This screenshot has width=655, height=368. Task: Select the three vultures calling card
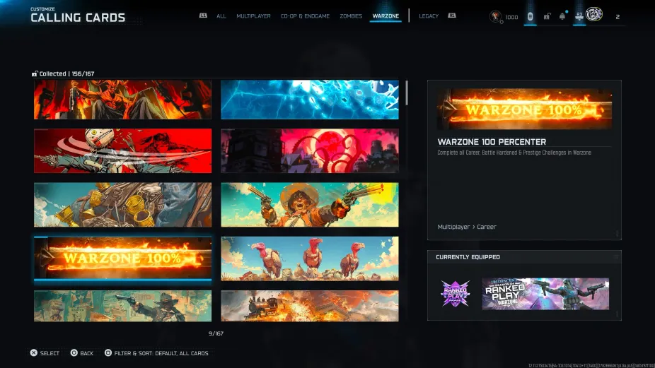coord(310,259)
